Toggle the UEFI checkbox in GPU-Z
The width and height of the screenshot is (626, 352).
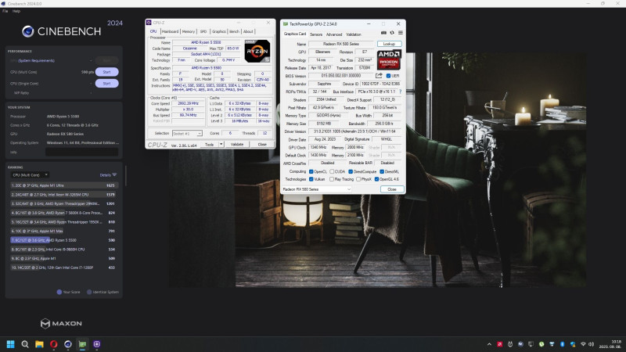pos(388,76)
